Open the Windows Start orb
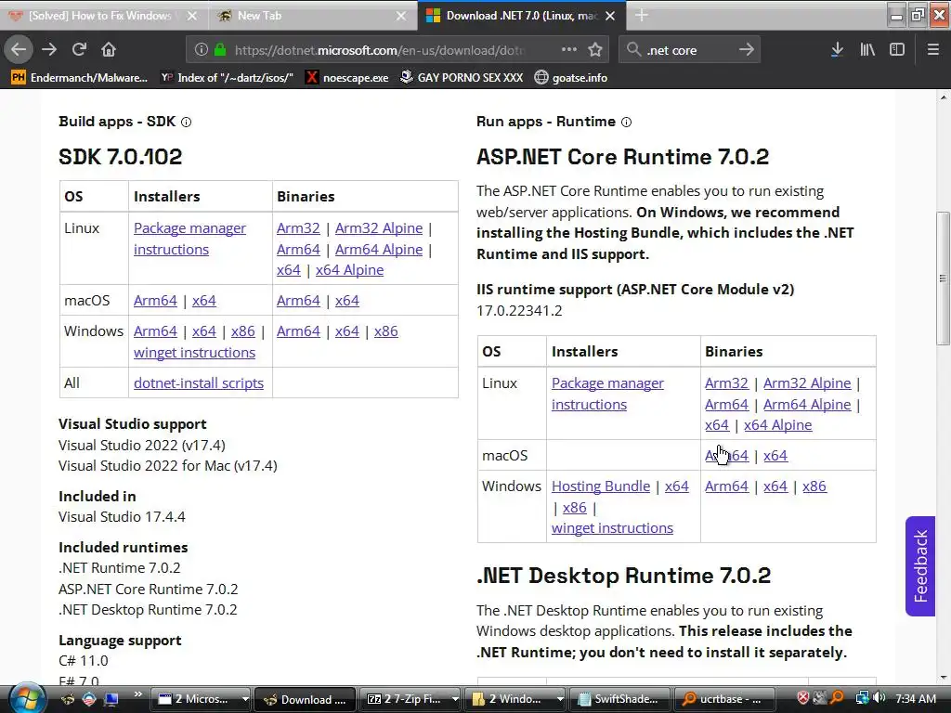 tap(27, 698)
